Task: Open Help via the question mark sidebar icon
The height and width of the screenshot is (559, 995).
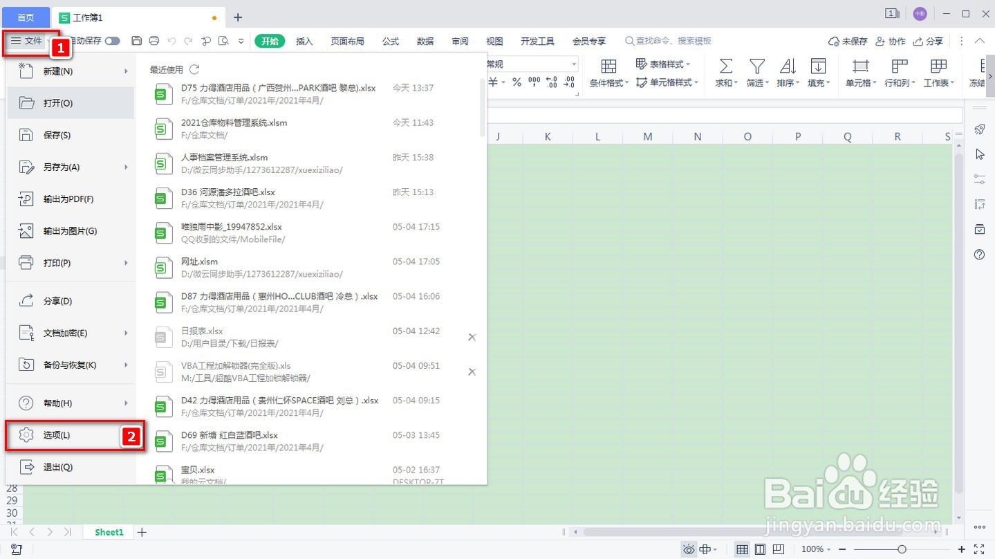Action: click(979, 255)
